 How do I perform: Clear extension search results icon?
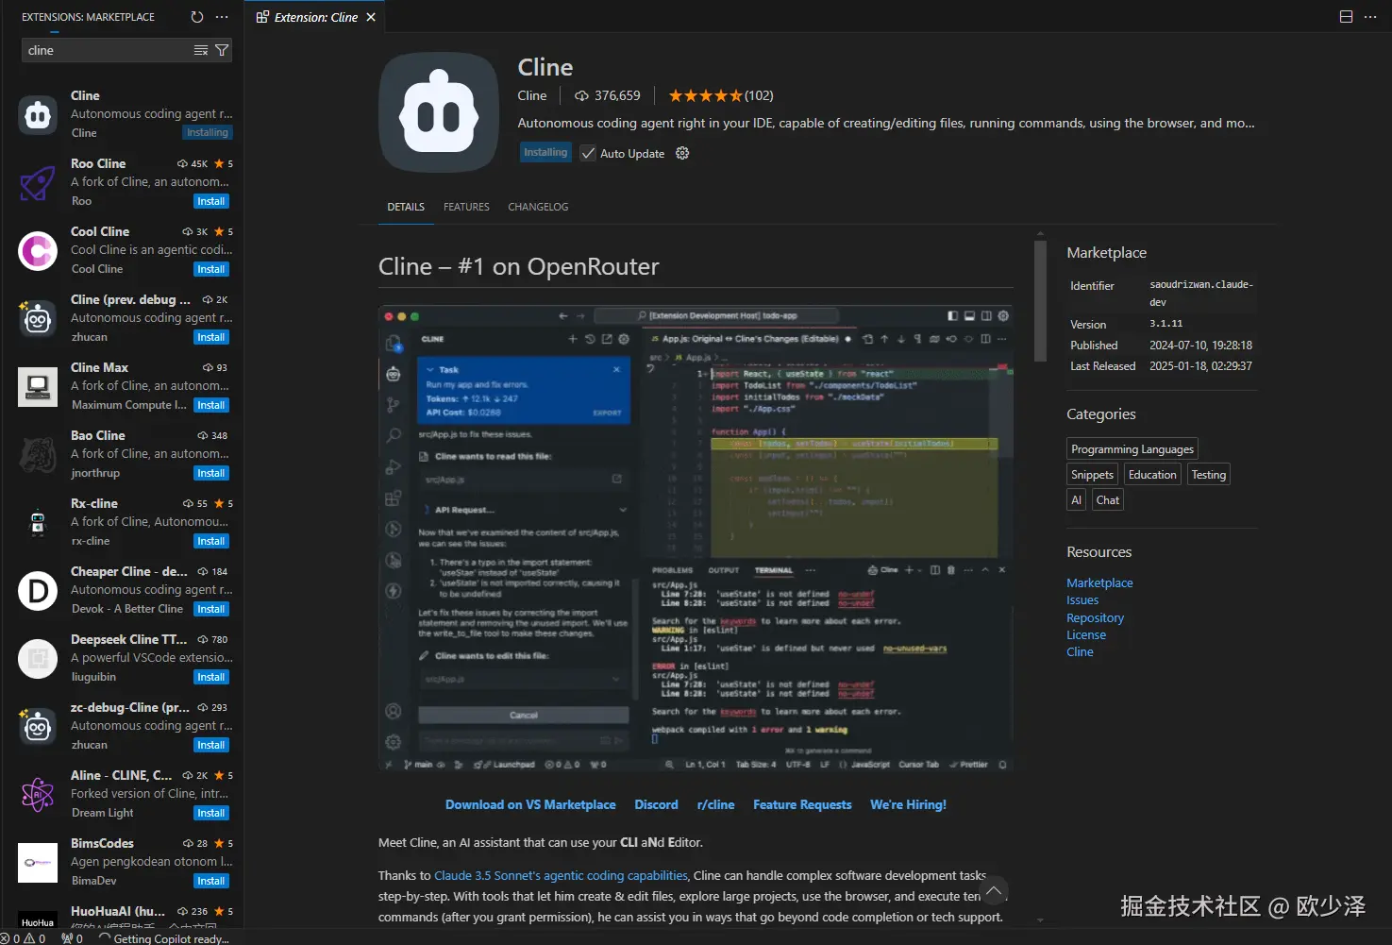[x=201, y=50]
